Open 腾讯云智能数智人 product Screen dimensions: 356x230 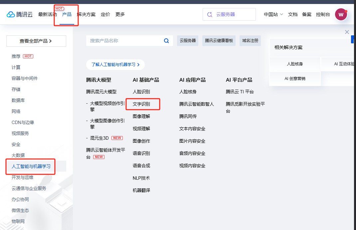(x=196, y=104)
